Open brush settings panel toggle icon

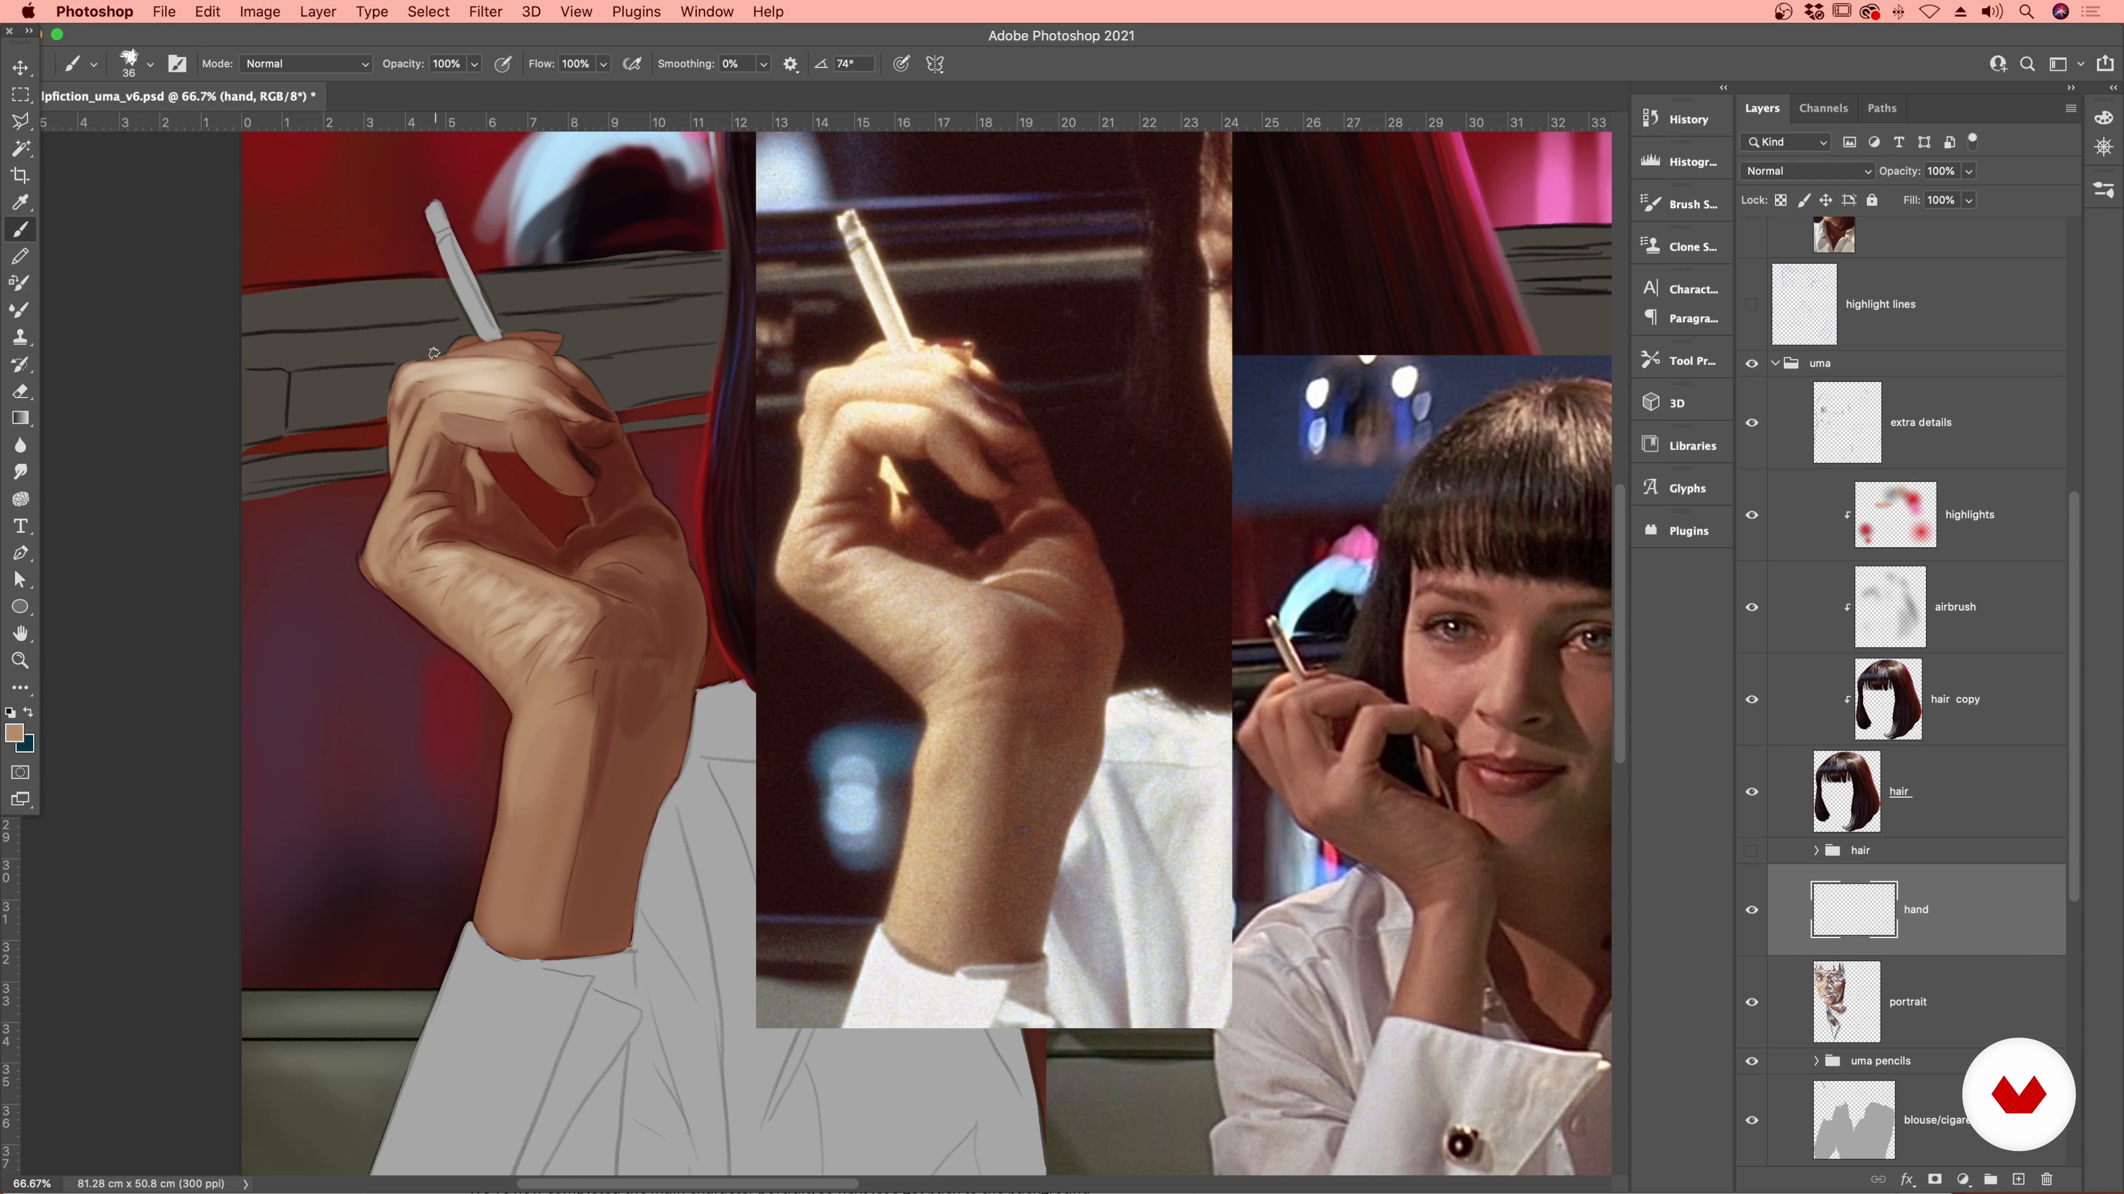coord(177,64)
